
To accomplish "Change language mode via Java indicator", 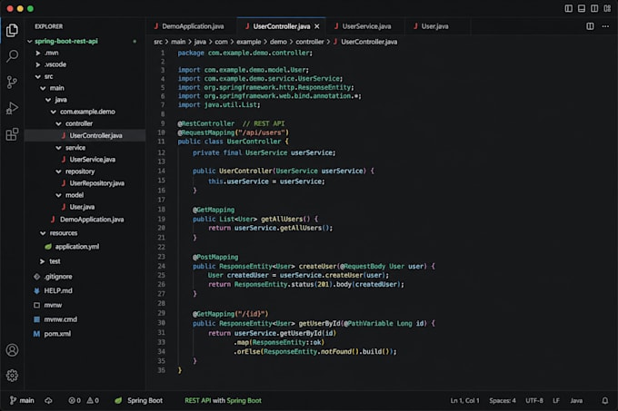I will point(576,400).
